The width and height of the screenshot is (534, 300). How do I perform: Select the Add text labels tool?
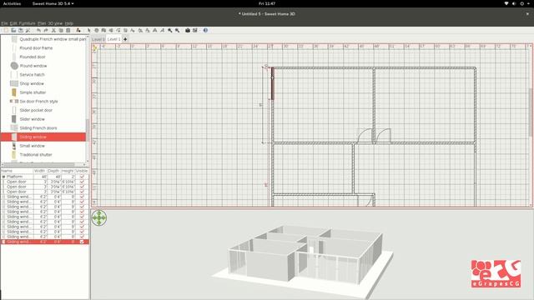pyautogui.click(x=133, y=30)
